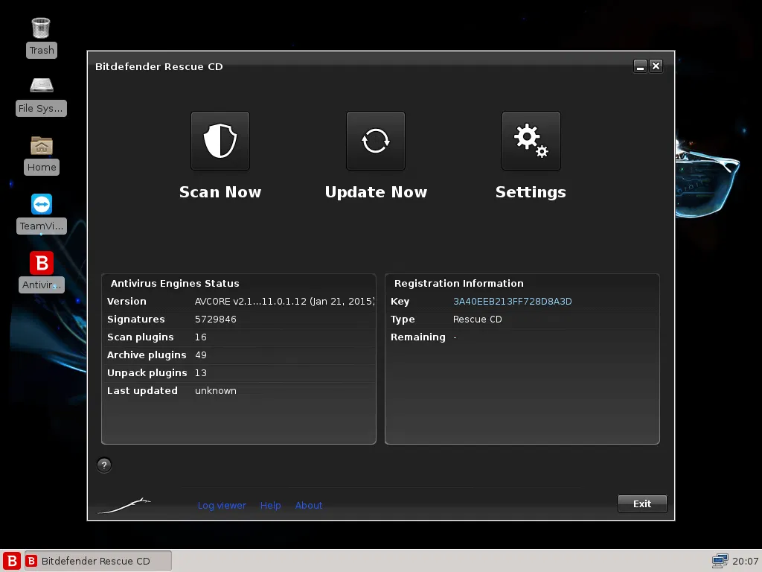
Task: Click the Help link at the bottom
Action: (x=271, y=505)
